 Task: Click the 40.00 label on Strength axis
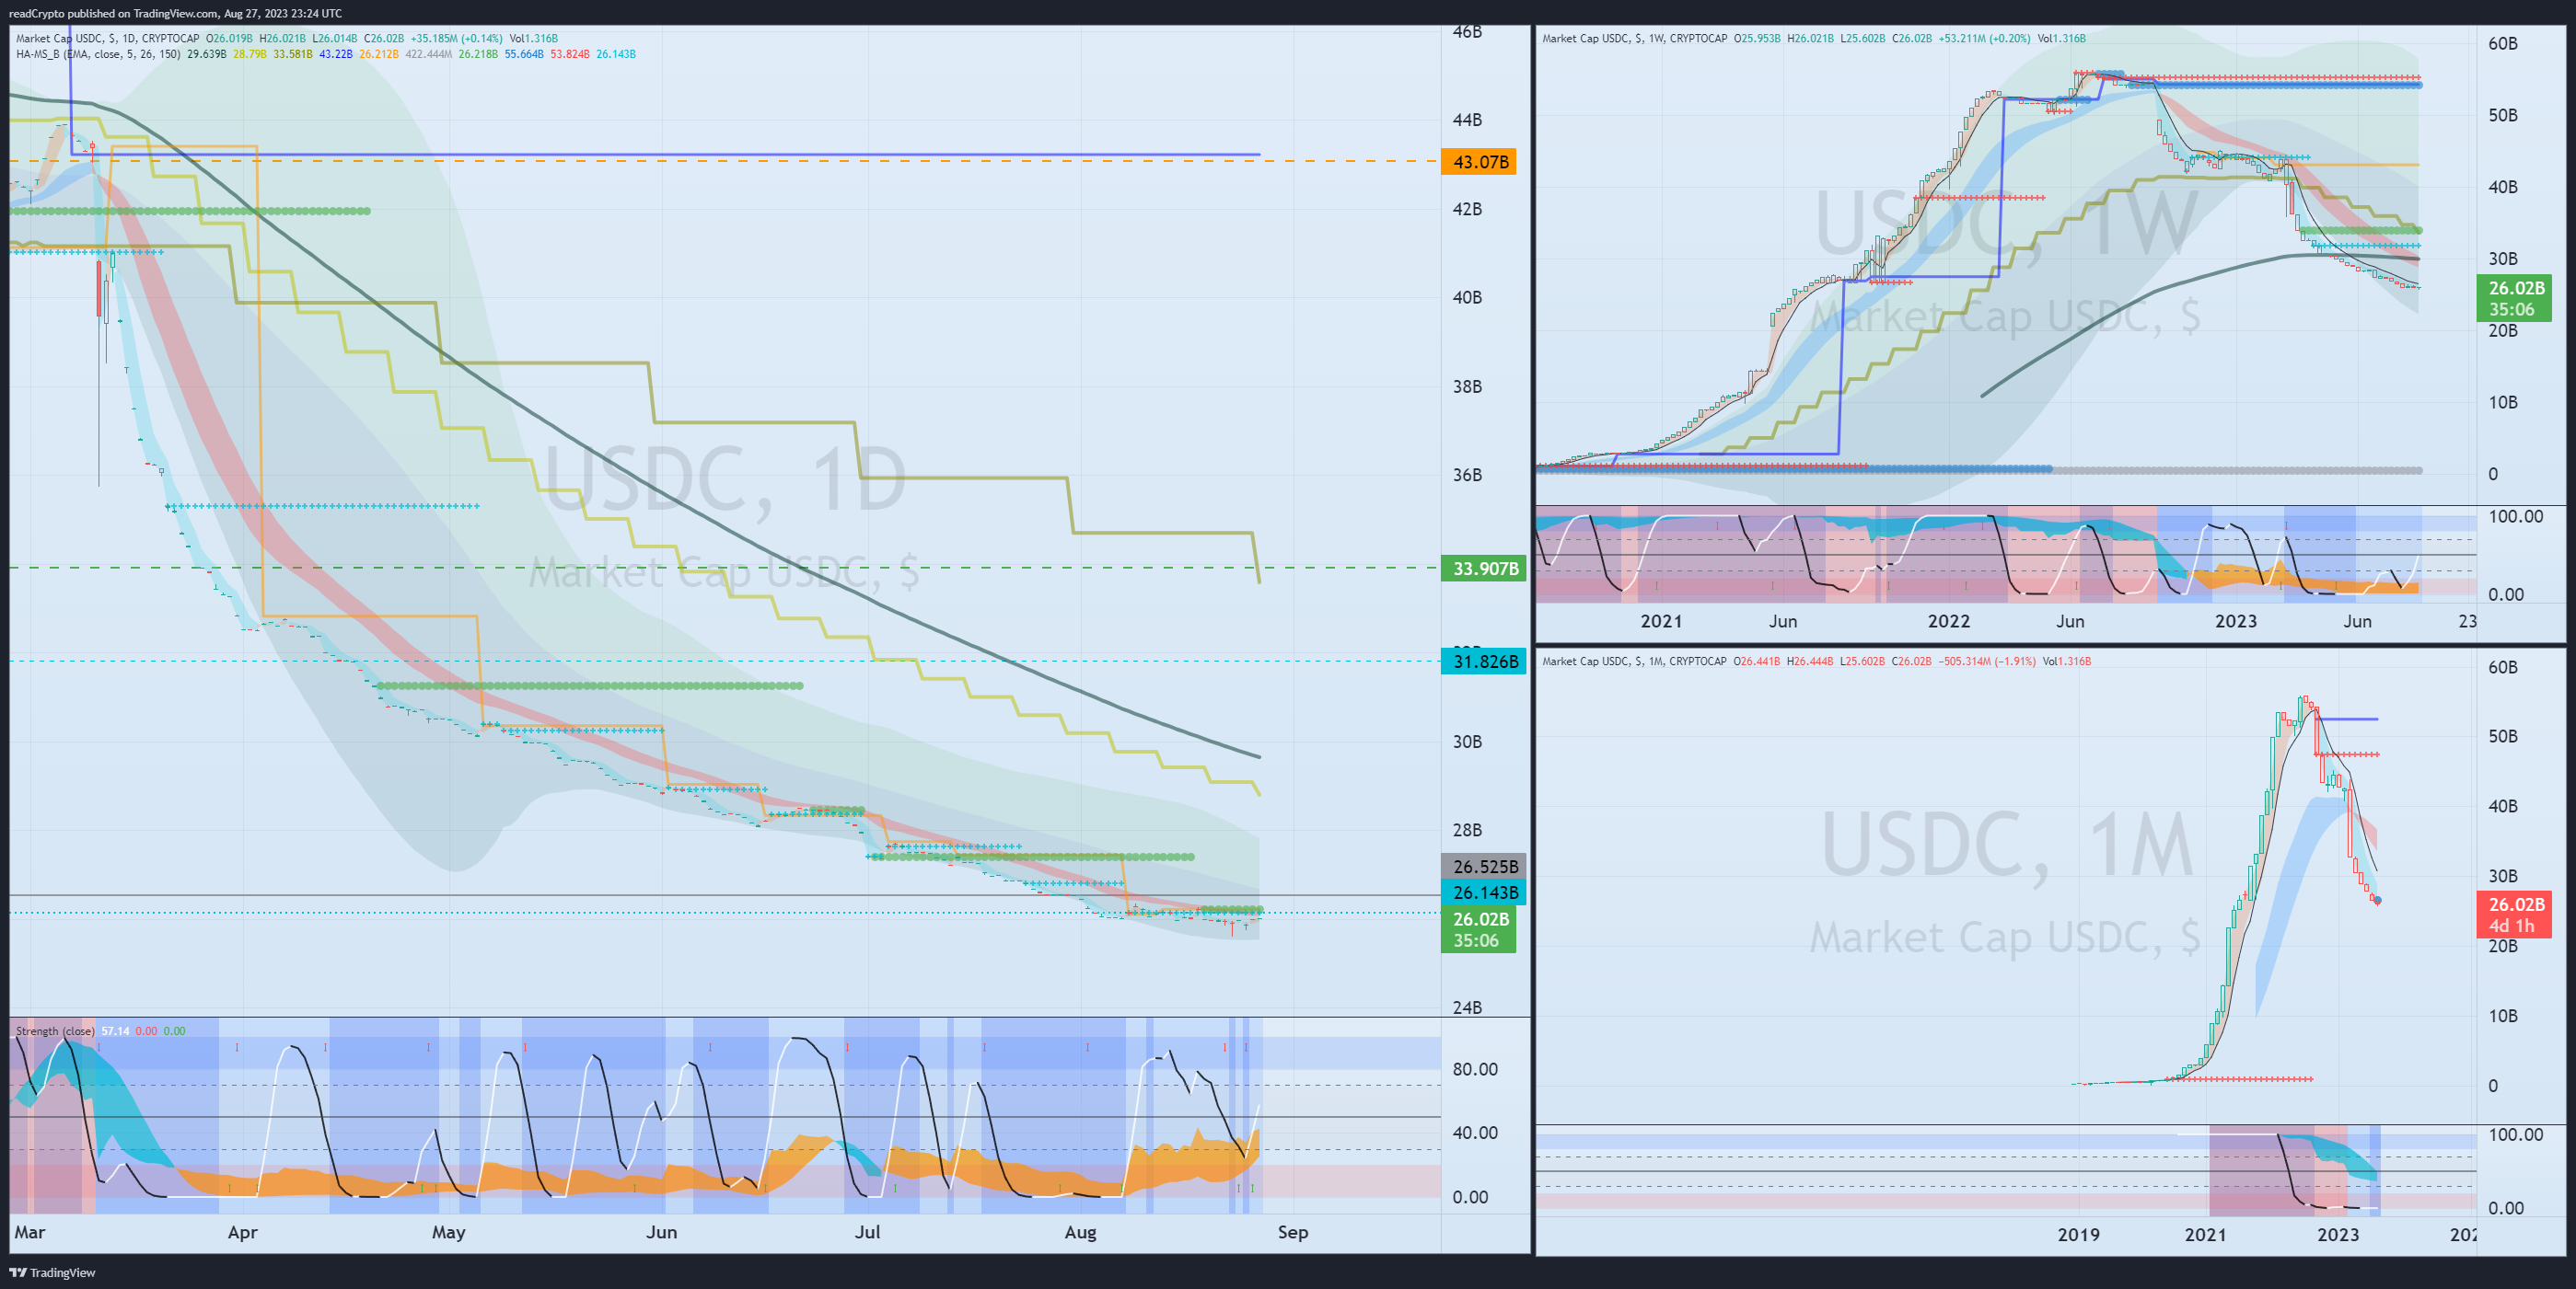1475,1134
